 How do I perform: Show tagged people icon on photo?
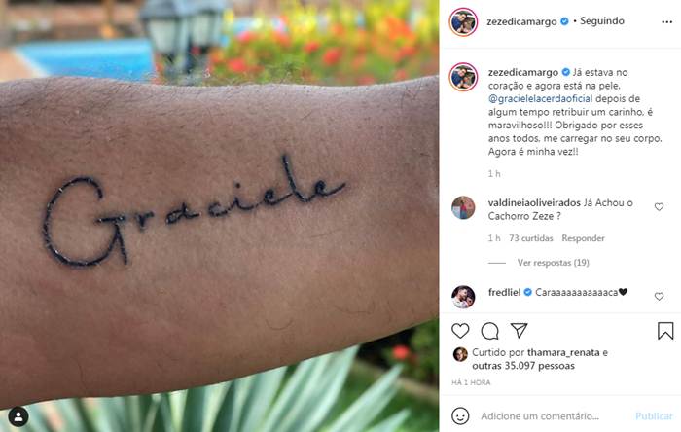[18, 416]
